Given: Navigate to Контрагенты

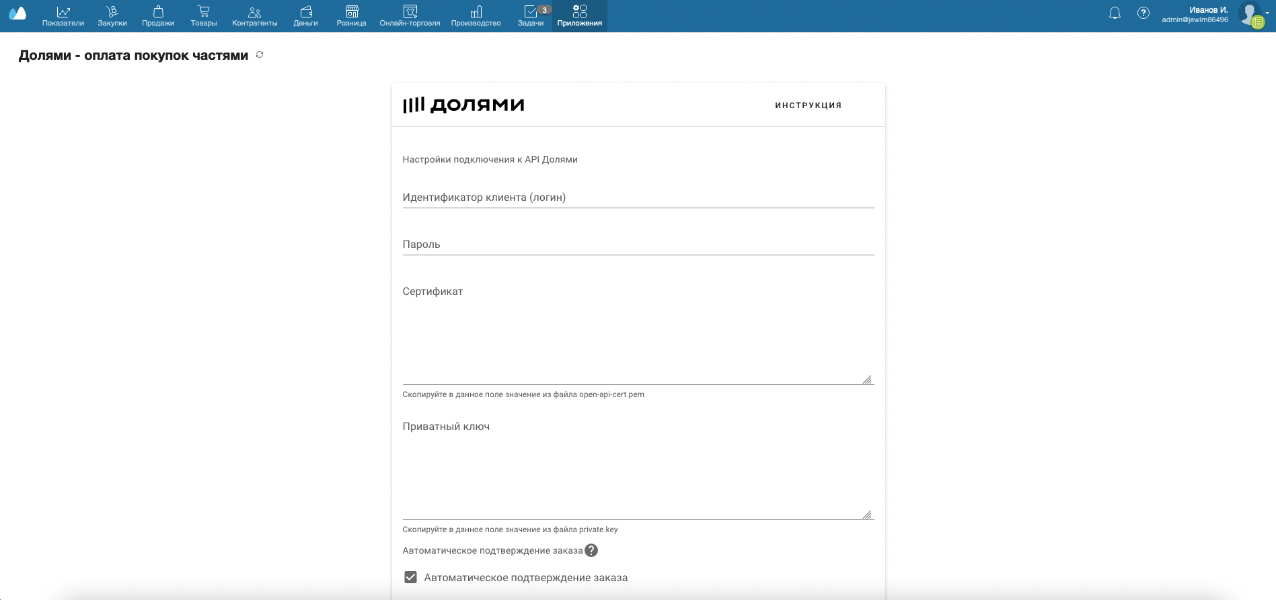Looking at the screenshot, I should [255, 16].
